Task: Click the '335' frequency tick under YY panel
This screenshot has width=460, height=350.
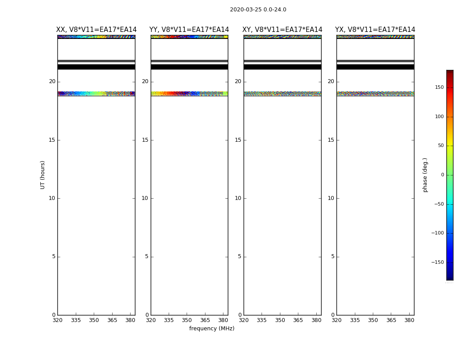Action: [169, 320]
